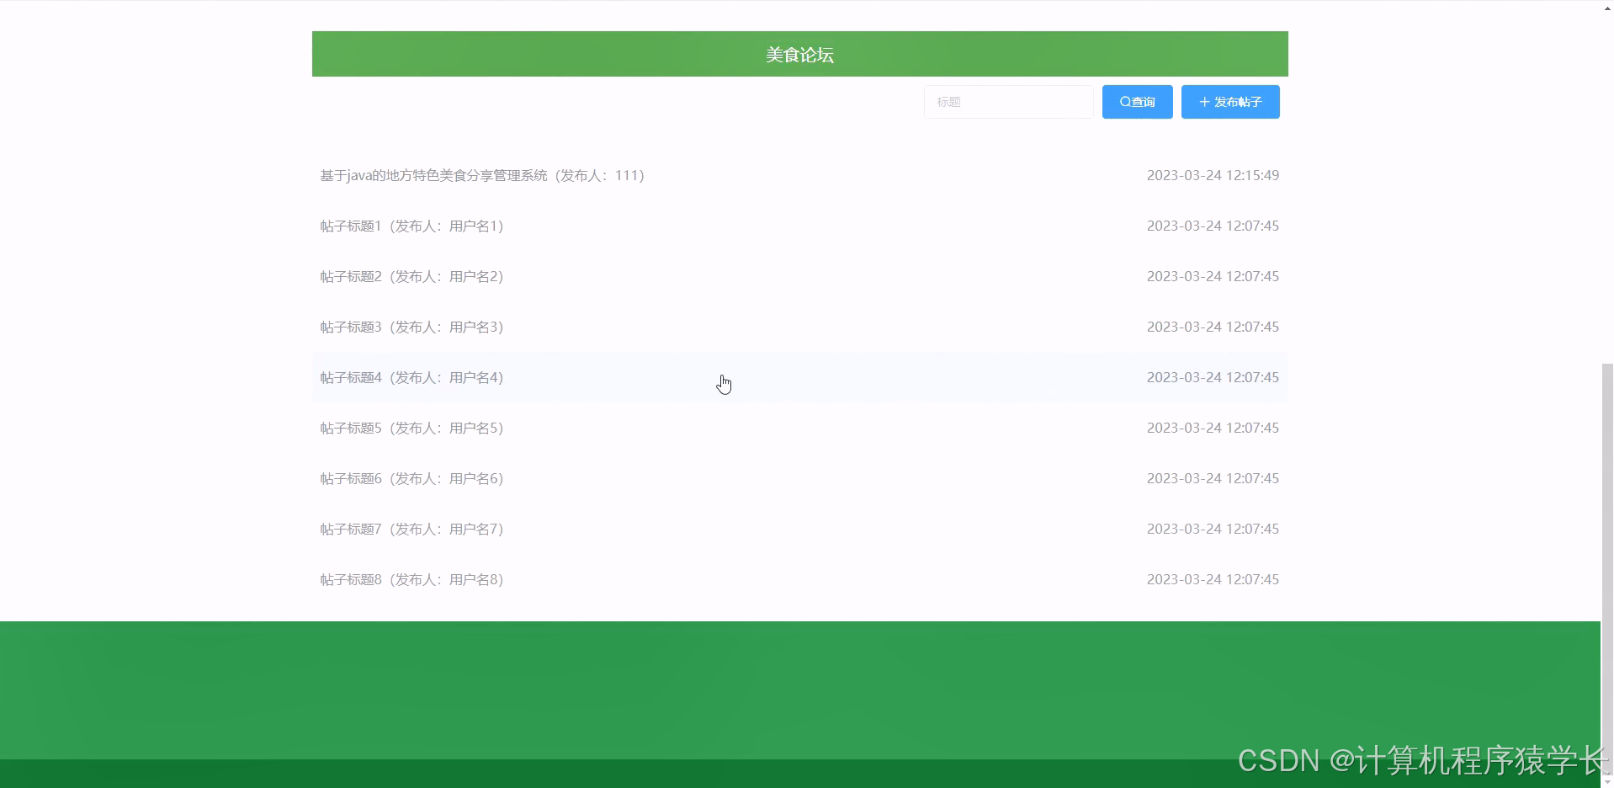Open the post 帖子标题2 by 用户名2
The height and width of the screenshot is (788, 1614).
click(411, 276)
